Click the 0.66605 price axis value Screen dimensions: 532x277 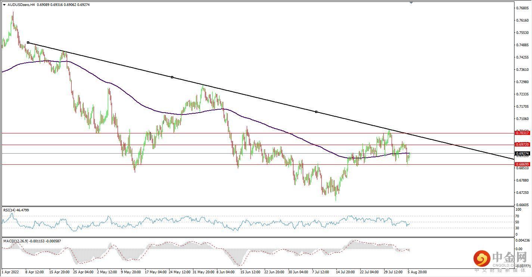click(x=522, y=205)
